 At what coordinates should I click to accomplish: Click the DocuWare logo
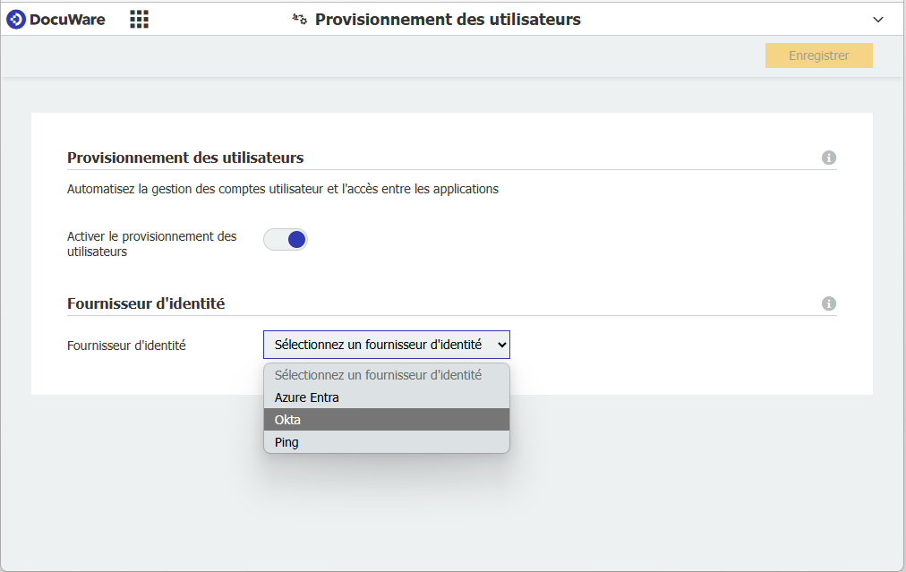pyautogui.click(x=56, y=19)
